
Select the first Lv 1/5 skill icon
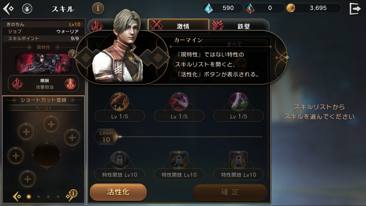pyautogui.click(x=120, y=102)
